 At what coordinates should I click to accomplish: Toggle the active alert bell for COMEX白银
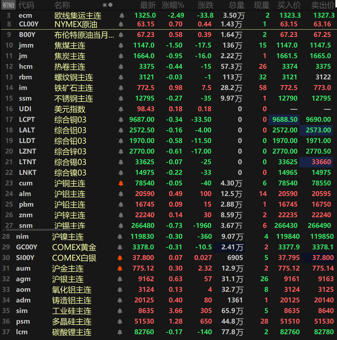(x=120, y=258)
